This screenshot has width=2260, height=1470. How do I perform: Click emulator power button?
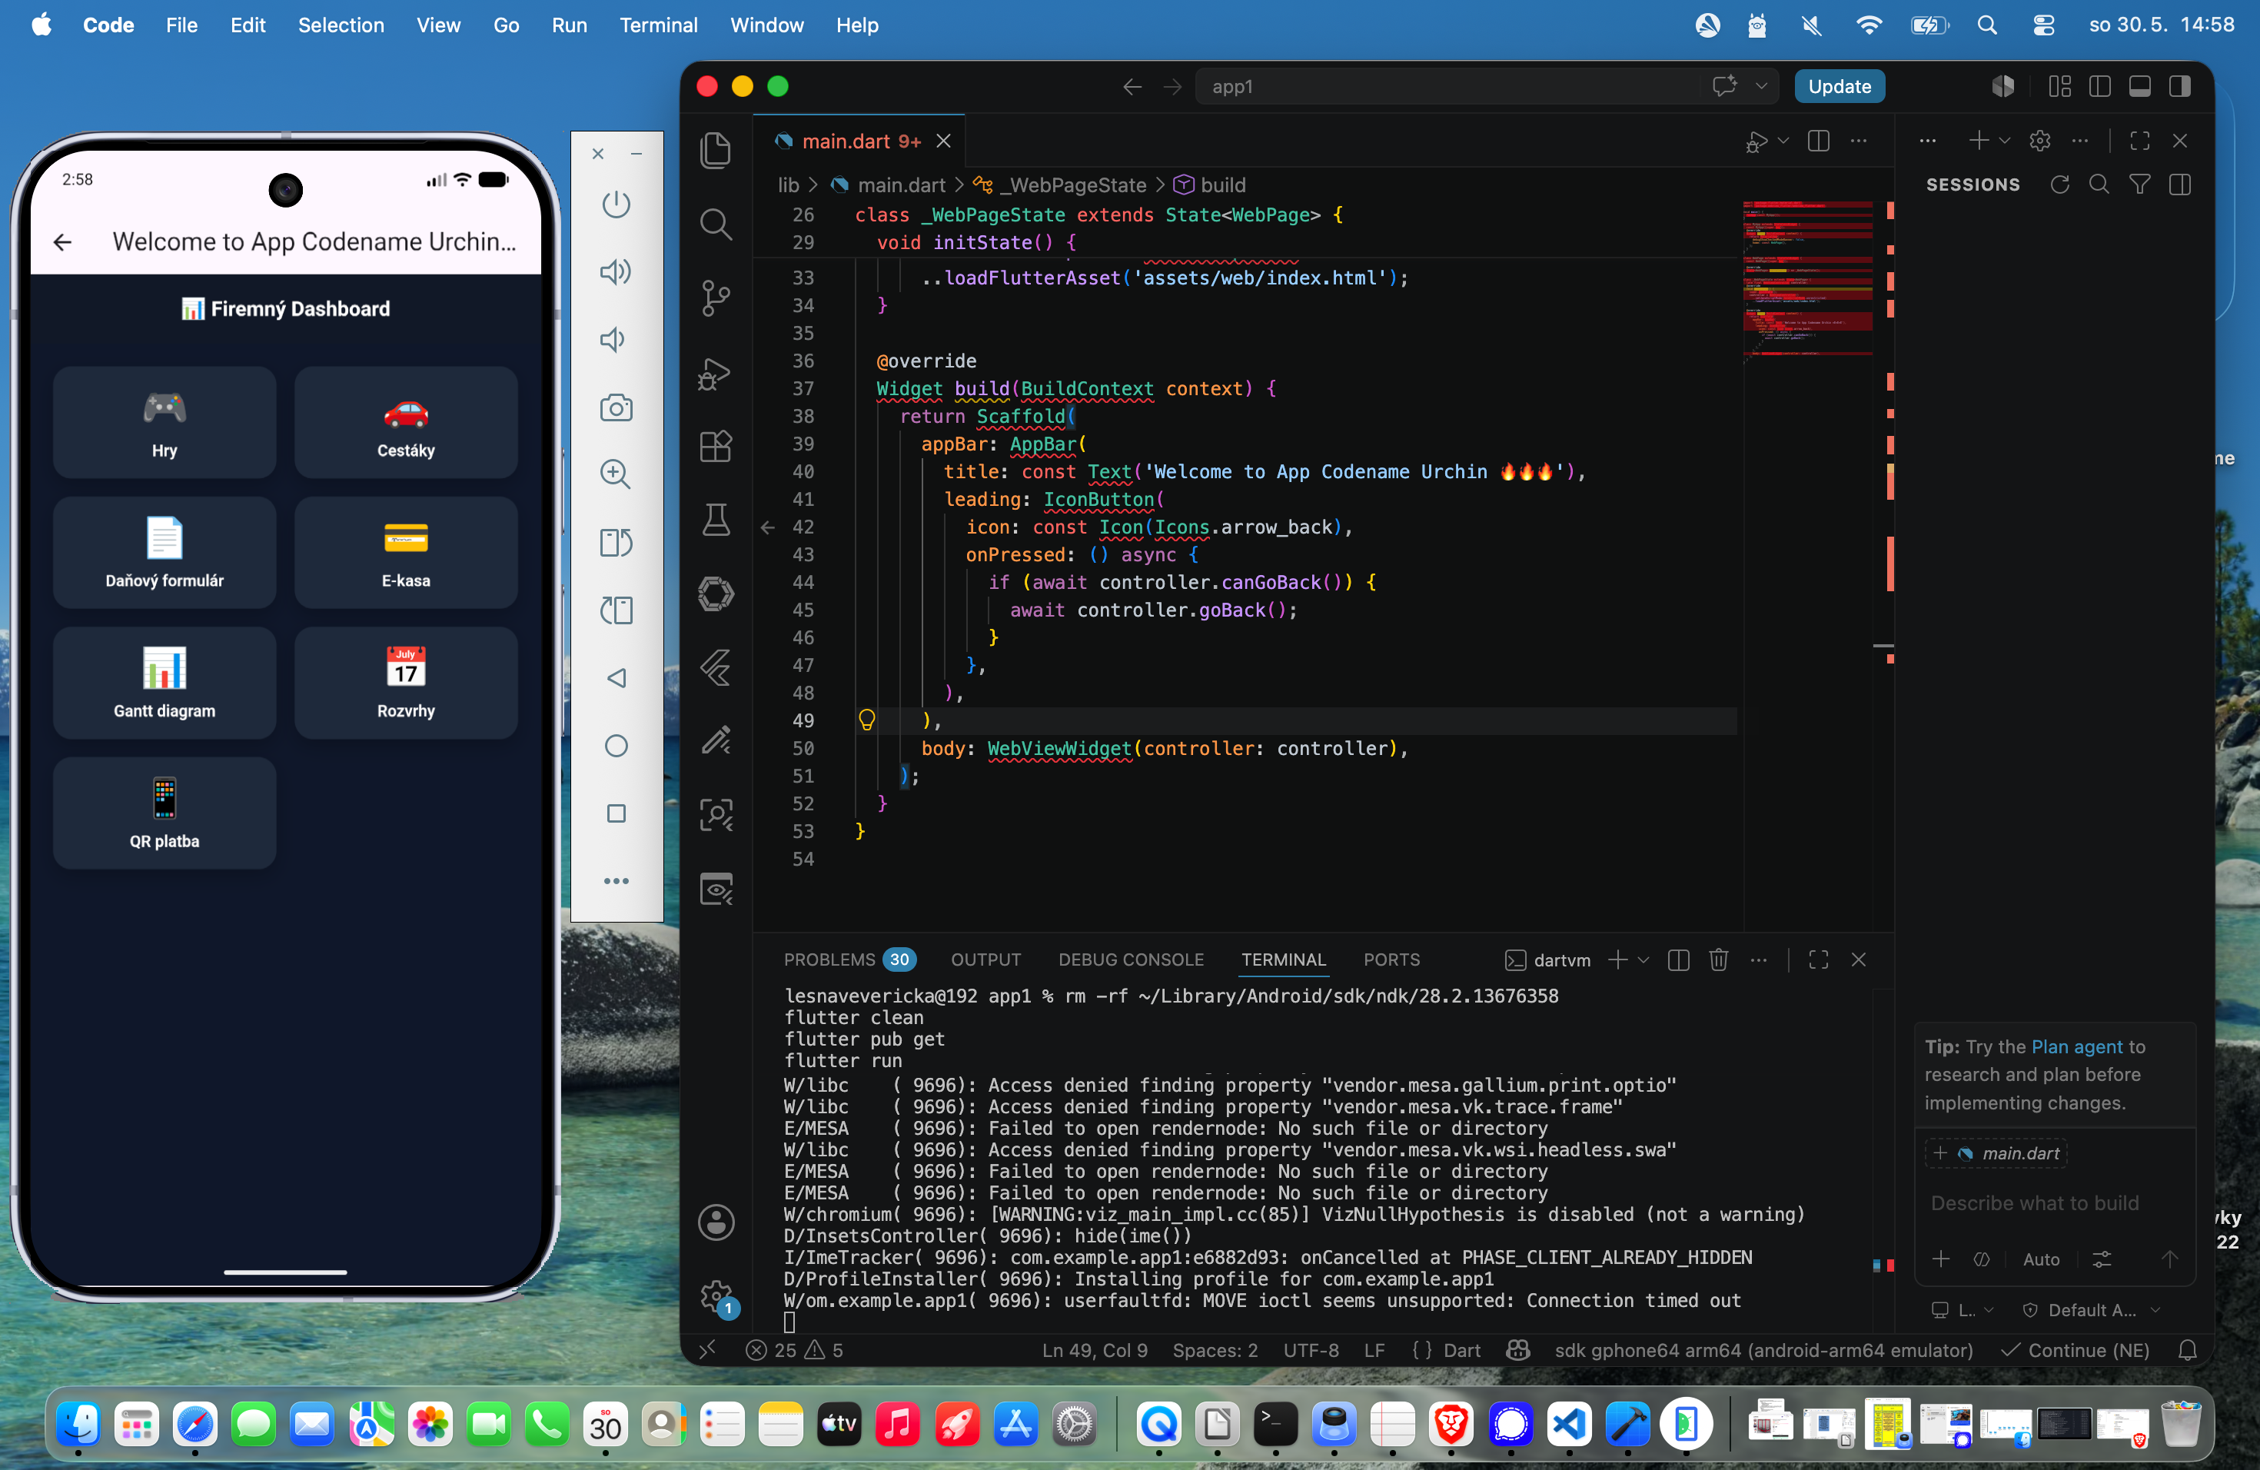617,205
